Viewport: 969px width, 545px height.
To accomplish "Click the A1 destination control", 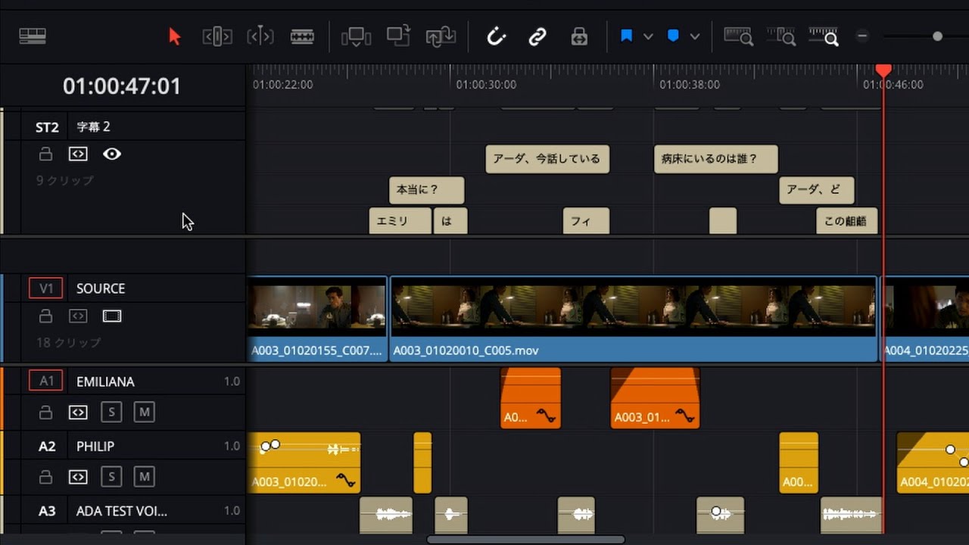I will 46,381.
